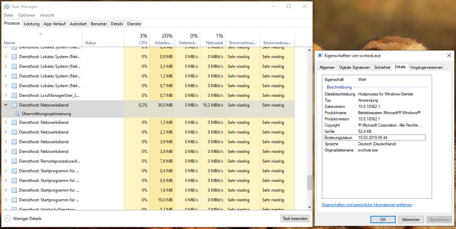Select the Dateibeschreibung property row
Screen dimensions: 456x229
[x=375, y=94]
